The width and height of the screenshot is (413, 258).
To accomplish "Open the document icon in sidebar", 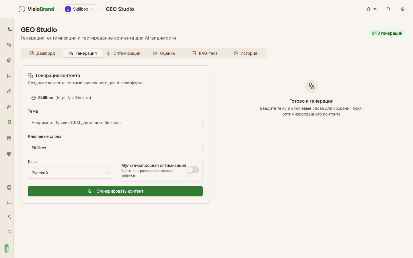I will point(9,138).
